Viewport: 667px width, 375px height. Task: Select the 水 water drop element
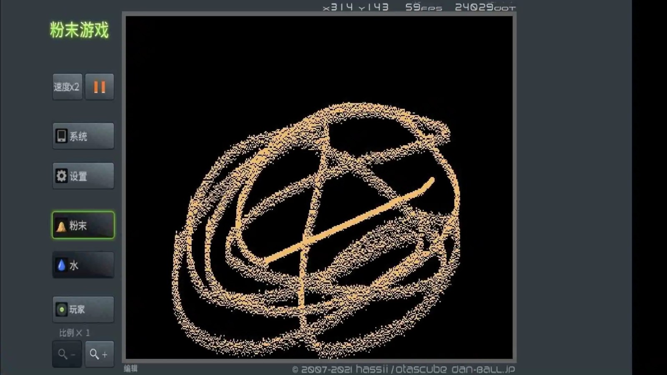click(x=83, y=265)
